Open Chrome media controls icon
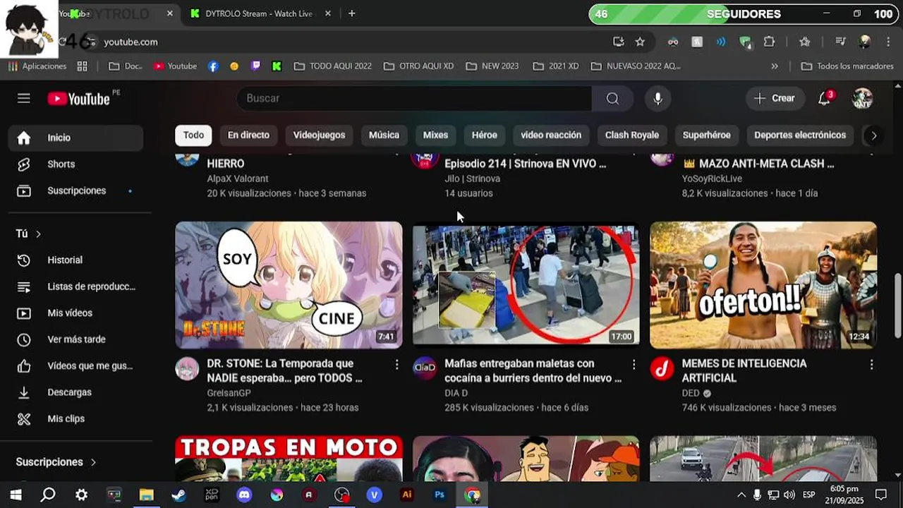 [840, 42]
